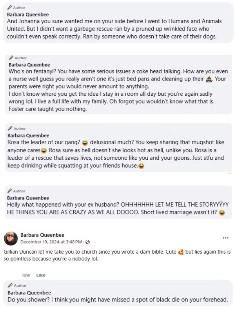236x309 pixels.
Task: Click the pencil Author icon above the Johanna comment
Action: point(10,7)
